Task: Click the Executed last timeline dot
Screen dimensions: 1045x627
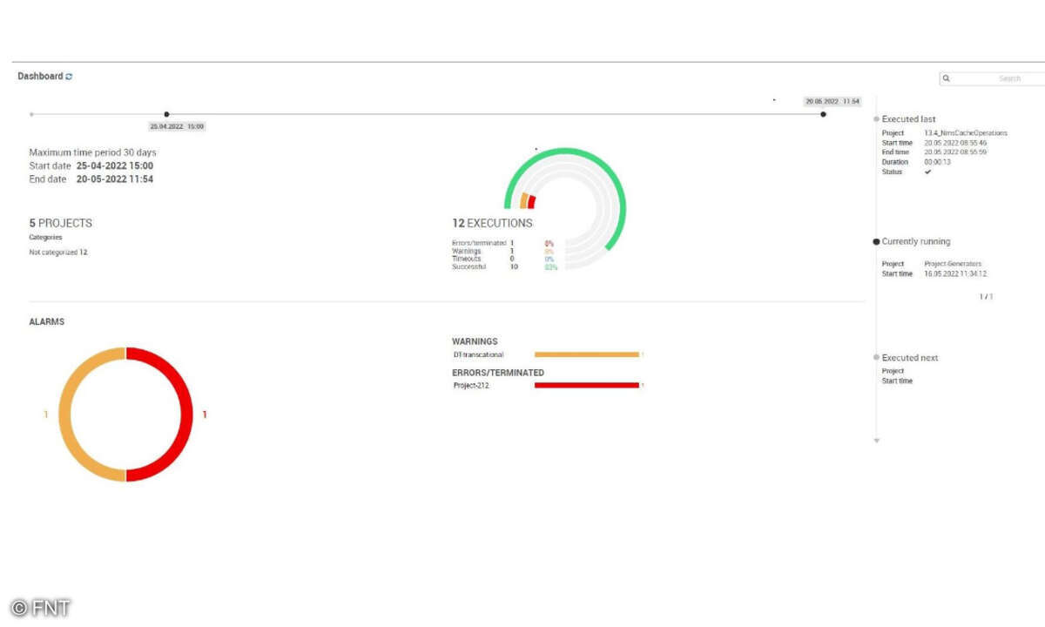Action: point(876,118)
